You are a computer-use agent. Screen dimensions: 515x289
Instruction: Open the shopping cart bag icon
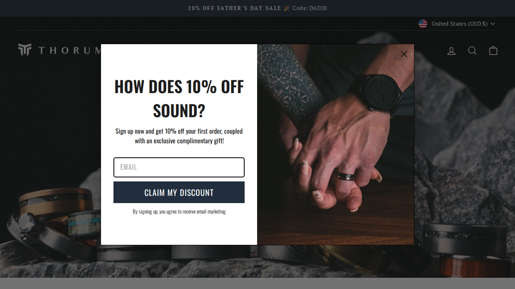(493, 51)
